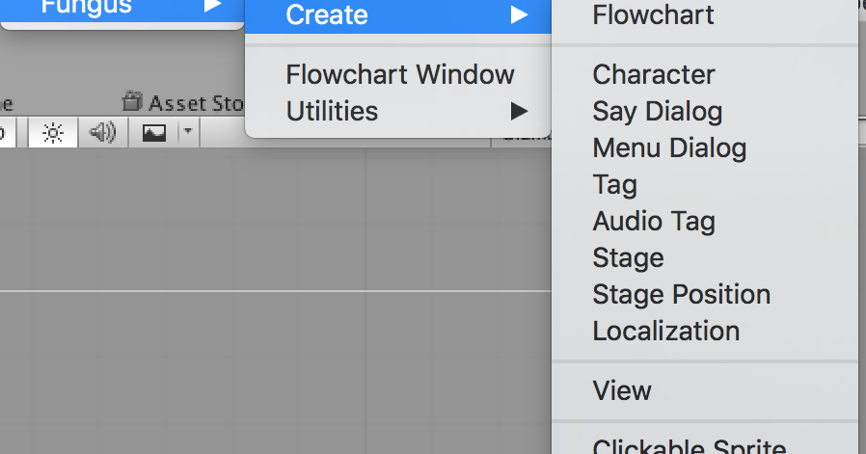Toggle scene lighting sun icon
The height and width of the screenshot is (454, 866).
pos(53,133)
